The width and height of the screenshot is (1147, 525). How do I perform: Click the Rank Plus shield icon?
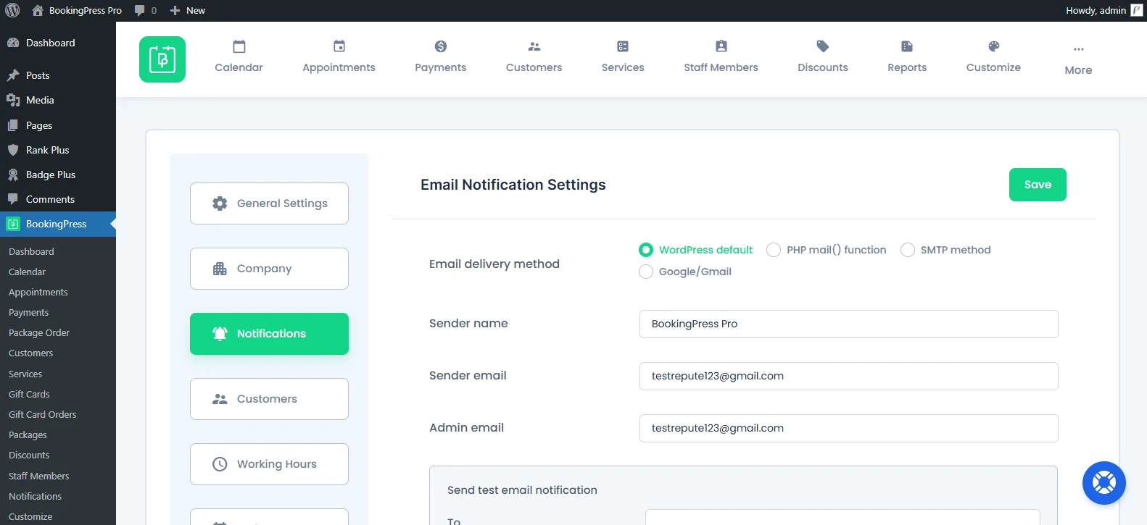pos(13,150)
